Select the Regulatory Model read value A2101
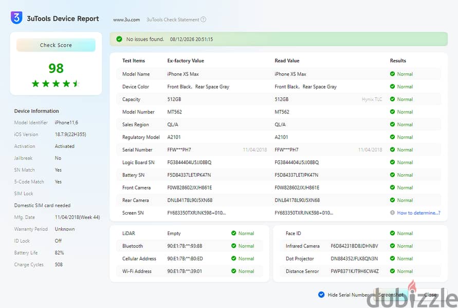This screenshot has height=308, width=458. click(x=281, y=137)
